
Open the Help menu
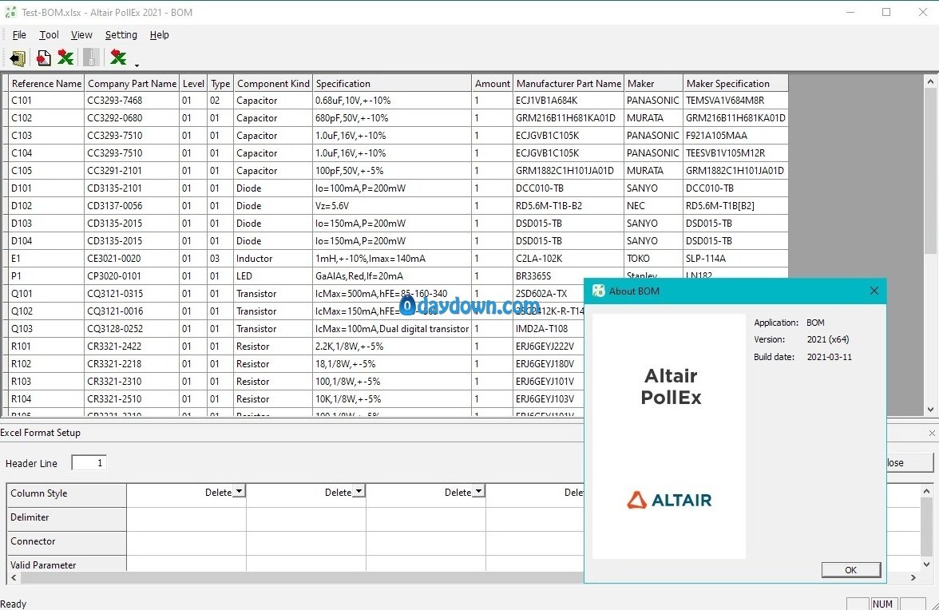(160, 34)
